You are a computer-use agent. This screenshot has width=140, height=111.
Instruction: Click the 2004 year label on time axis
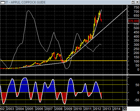click(x=20, y=109)
